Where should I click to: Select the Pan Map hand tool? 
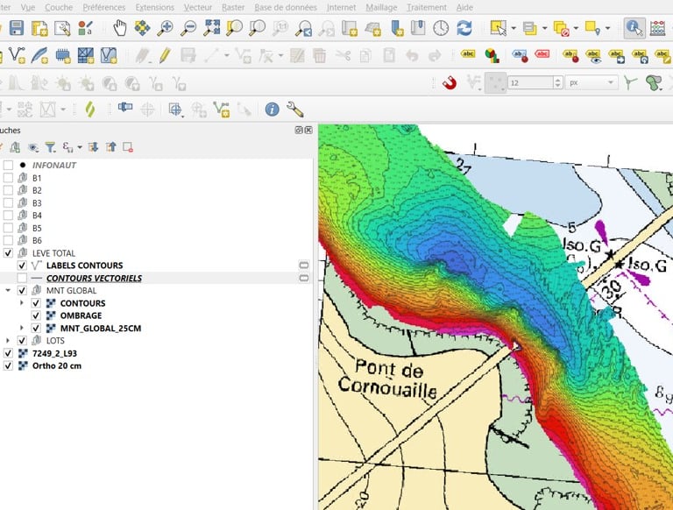click(x=120, y=28)
